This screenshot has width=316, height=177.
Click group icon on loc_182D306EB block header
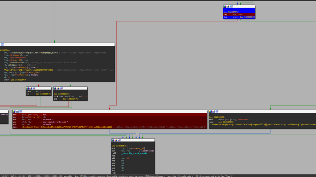point(217,111)
